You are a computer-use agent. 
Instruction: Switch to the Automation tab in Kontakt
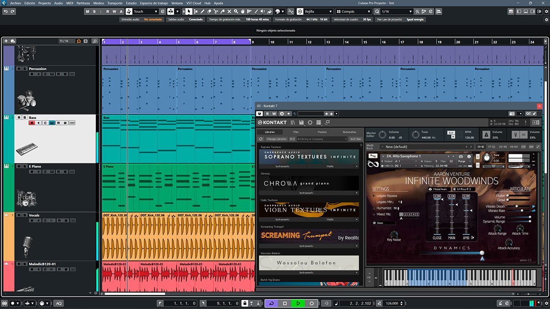click(x=349, y=132)
